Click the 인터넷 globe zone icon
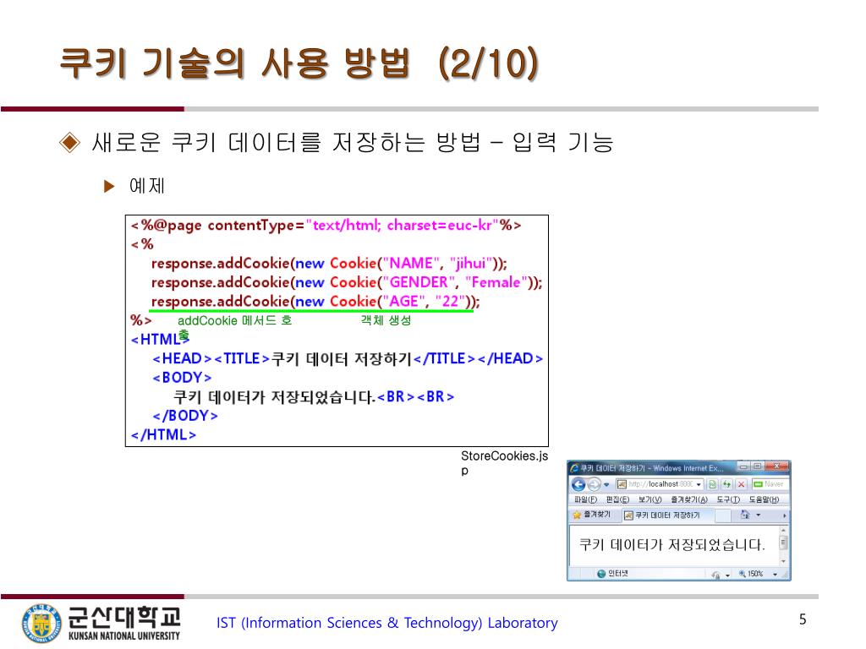 [601, 574]
